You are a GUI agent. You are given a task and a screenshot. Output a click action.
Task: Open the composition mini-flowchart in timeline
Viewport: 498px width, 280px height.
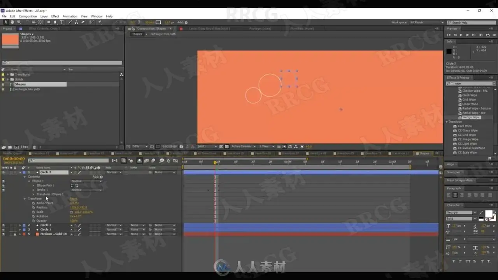coord(115,161)
